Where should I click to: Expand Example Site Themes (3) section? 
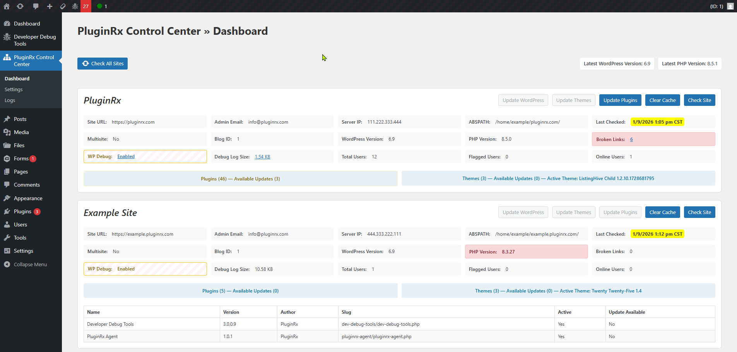(x=558, y=291)
